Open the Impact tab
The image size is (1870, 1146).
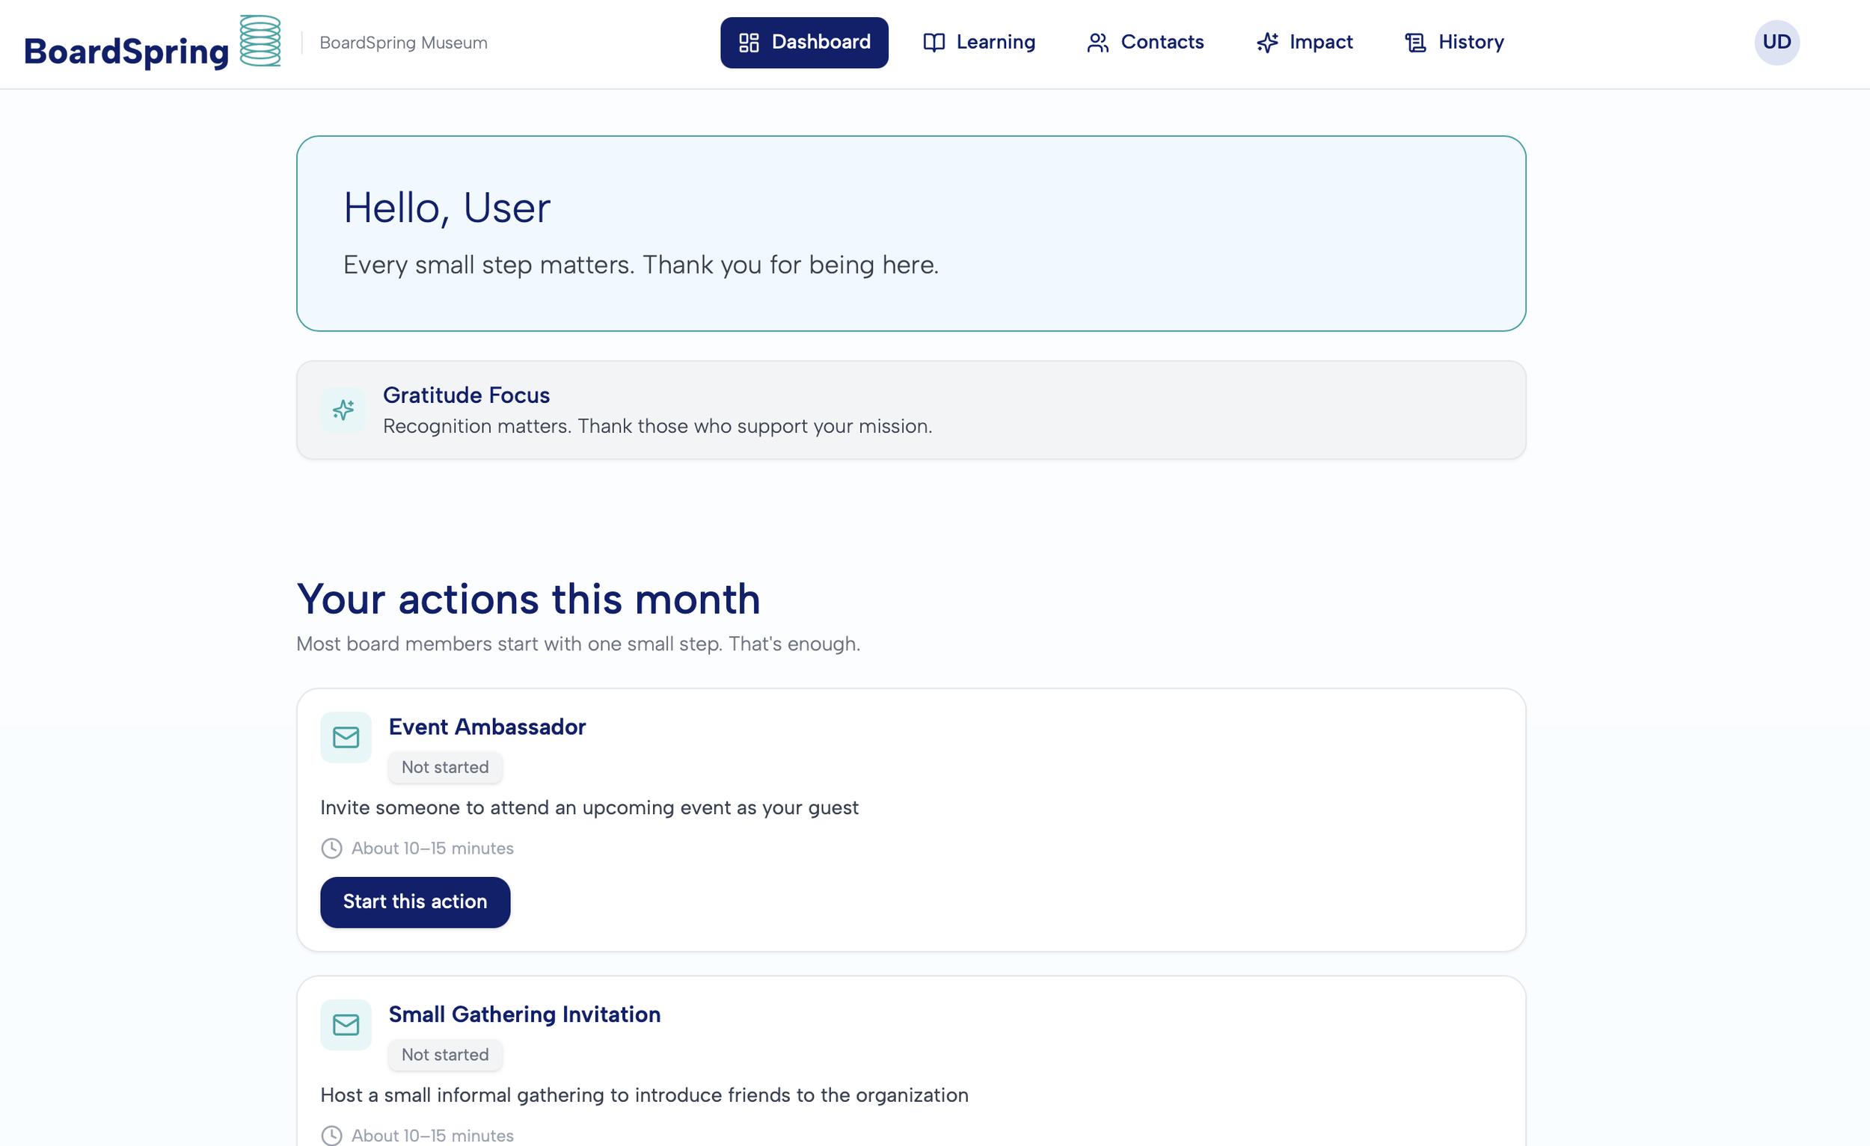tap(1305, 43)
